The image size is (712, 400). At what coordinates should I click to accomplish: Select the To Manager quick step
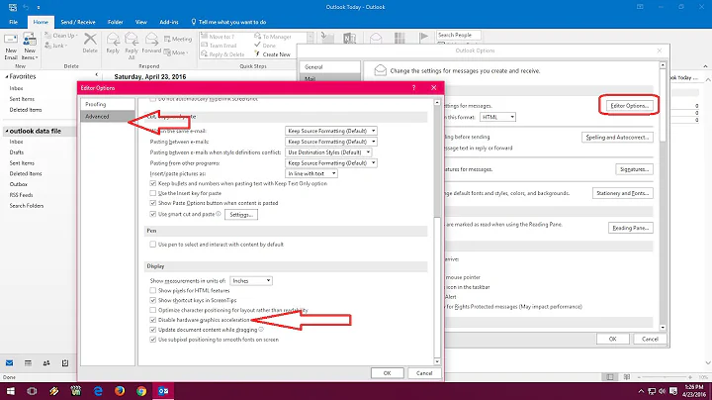(x=273, y=37)
